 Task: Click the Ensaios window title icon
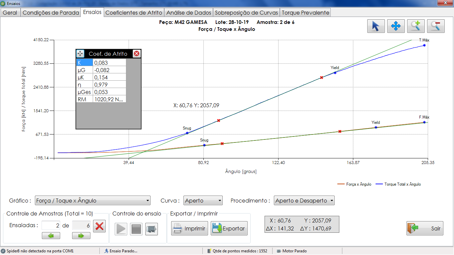click(3, 3)
